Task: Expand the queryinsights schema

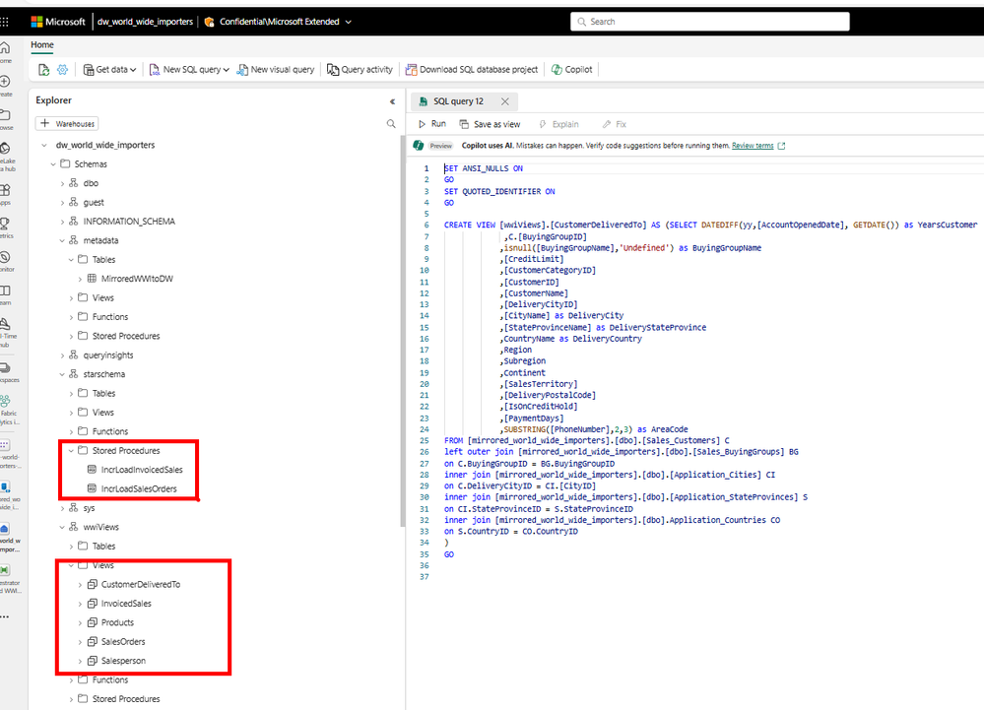Action: pyautogui.click(x=62, y=355)
